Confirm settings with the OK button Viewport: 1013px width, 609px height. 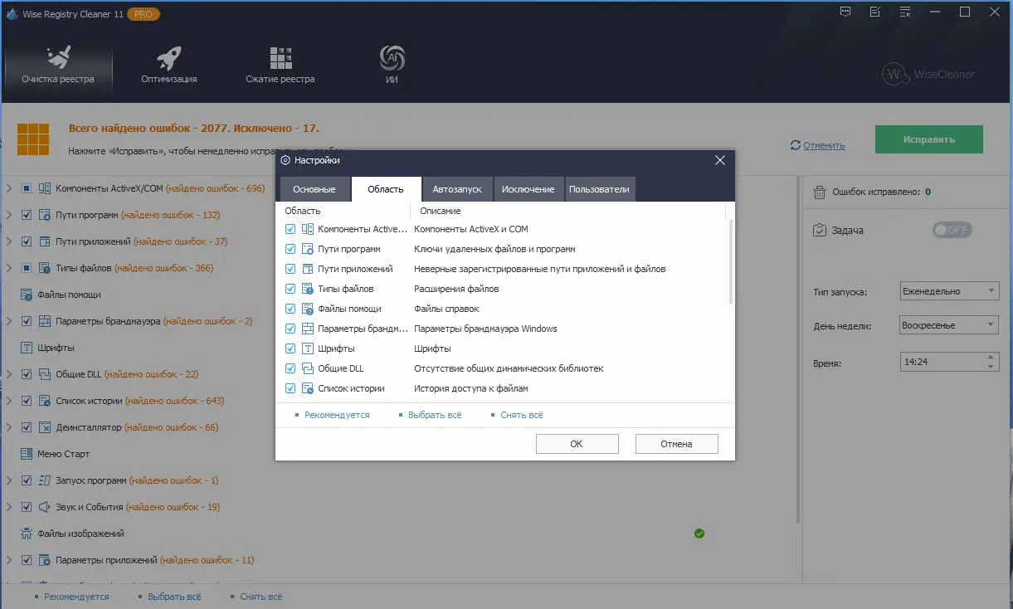click(577, 443)
